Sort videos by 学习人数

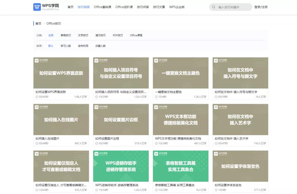tap(66, 46)
